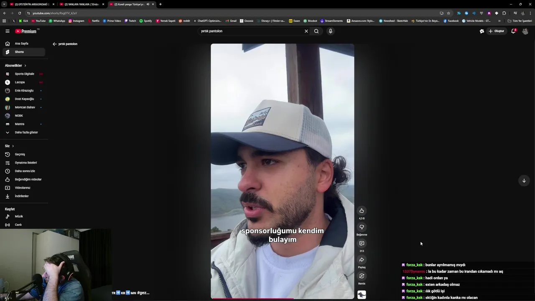
Task: Open Chrome three-dot menu
Action: coord(530,13)
